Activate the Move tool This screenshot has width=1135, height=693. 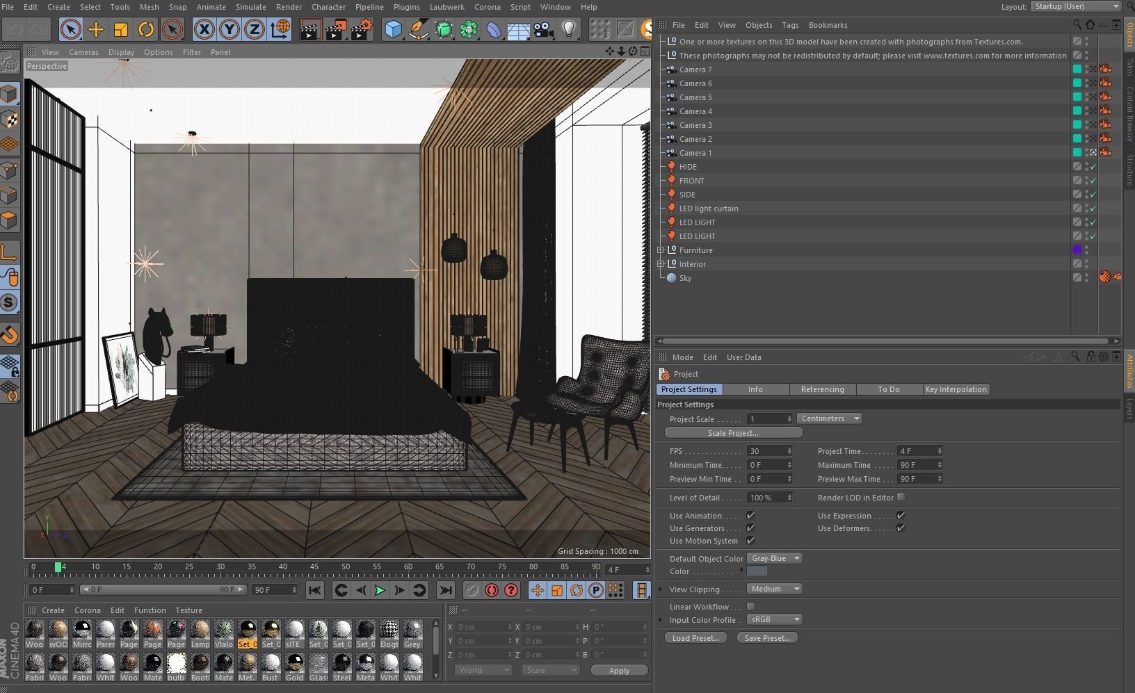coord(95,29)
